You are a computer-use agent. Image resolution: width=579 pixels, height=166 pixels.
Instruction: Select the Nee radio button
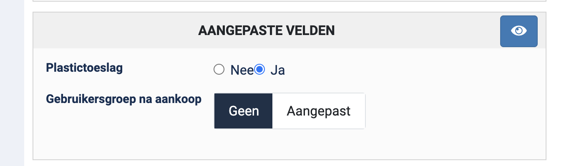[x=219, y=70]
